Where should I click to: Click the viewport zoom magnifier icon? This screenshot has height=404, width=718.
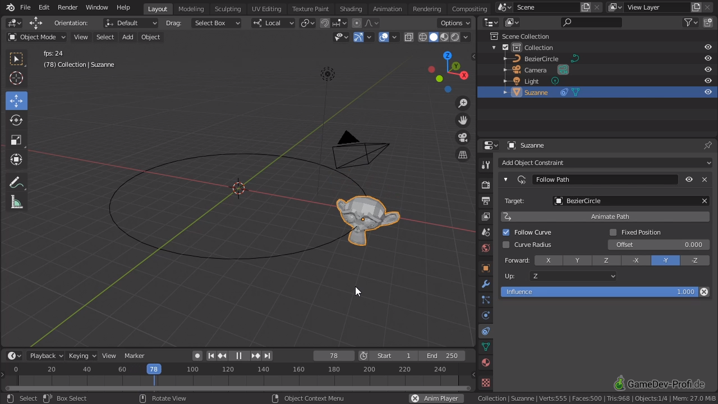tap(463, 103)
